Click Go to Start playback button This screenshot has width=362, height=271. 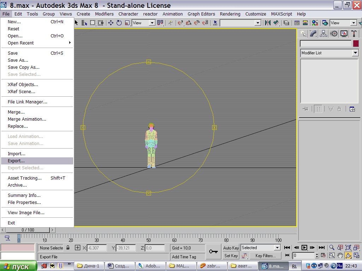pos(287,248)
